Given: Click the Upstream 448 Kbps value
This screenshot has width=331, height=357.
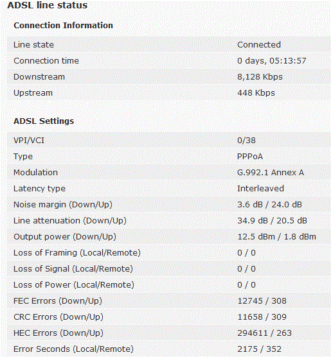Looking at the screenshot, I should click(x=256, y=93).
